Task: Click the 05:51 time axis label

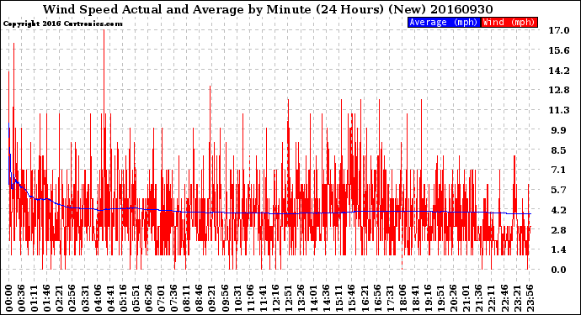Action: [136, 298]
